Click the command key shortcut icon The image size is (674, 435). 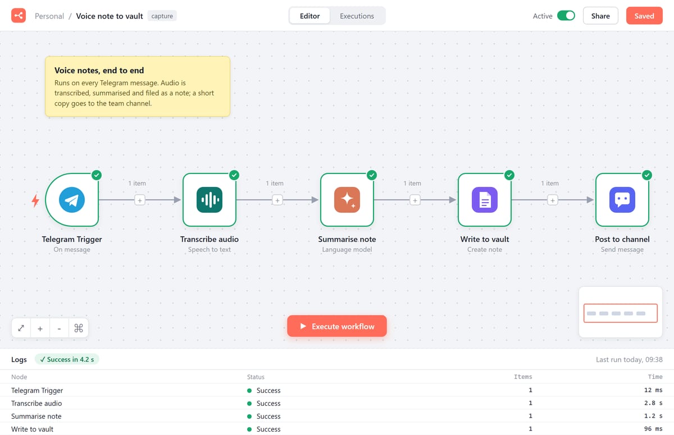tap(79, 328)
